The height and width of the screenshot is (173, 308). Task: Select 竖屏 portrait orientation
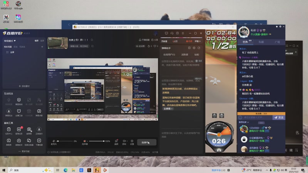(42, 41)
